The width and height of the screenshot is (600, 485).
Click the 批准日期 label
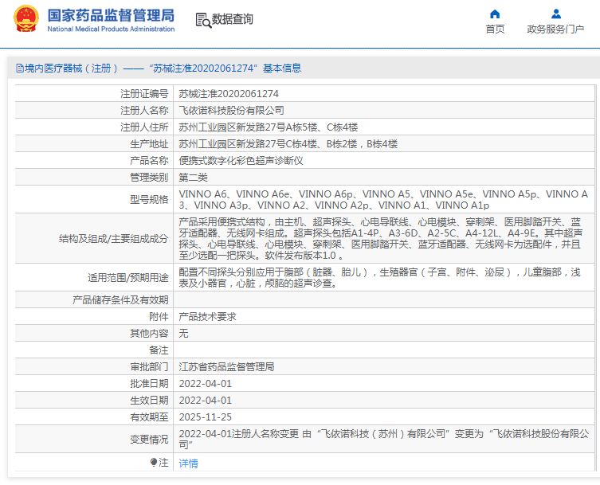tap(149, 384)
